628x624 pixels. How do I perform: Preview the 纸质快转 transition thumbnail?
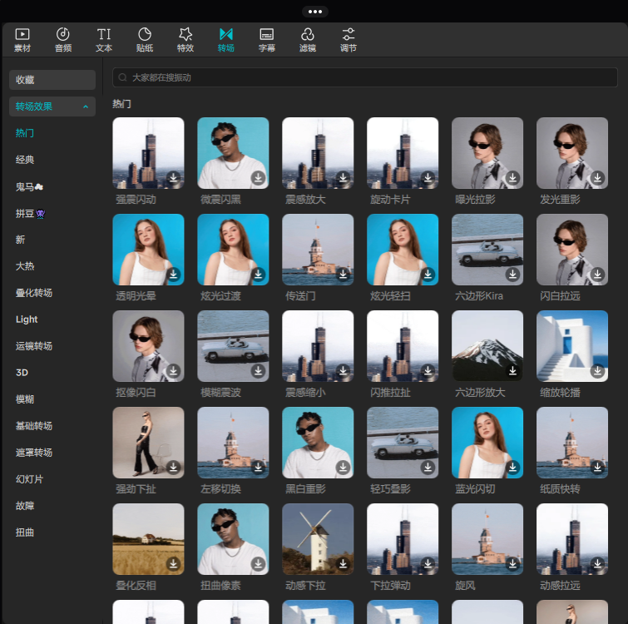pos(572,443)
